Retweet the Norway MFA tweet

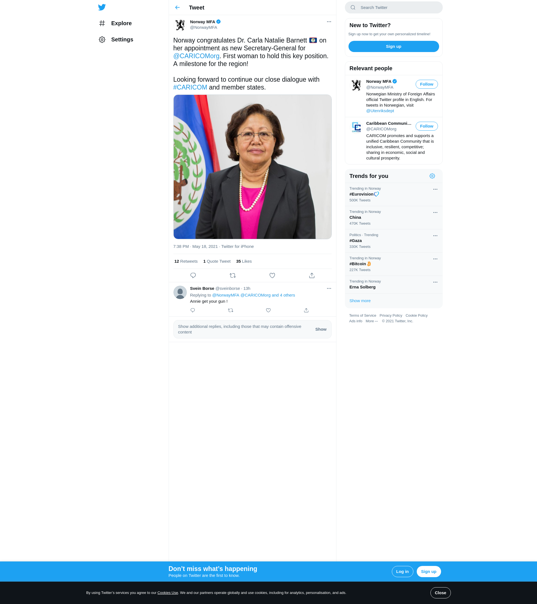[232, 275]
